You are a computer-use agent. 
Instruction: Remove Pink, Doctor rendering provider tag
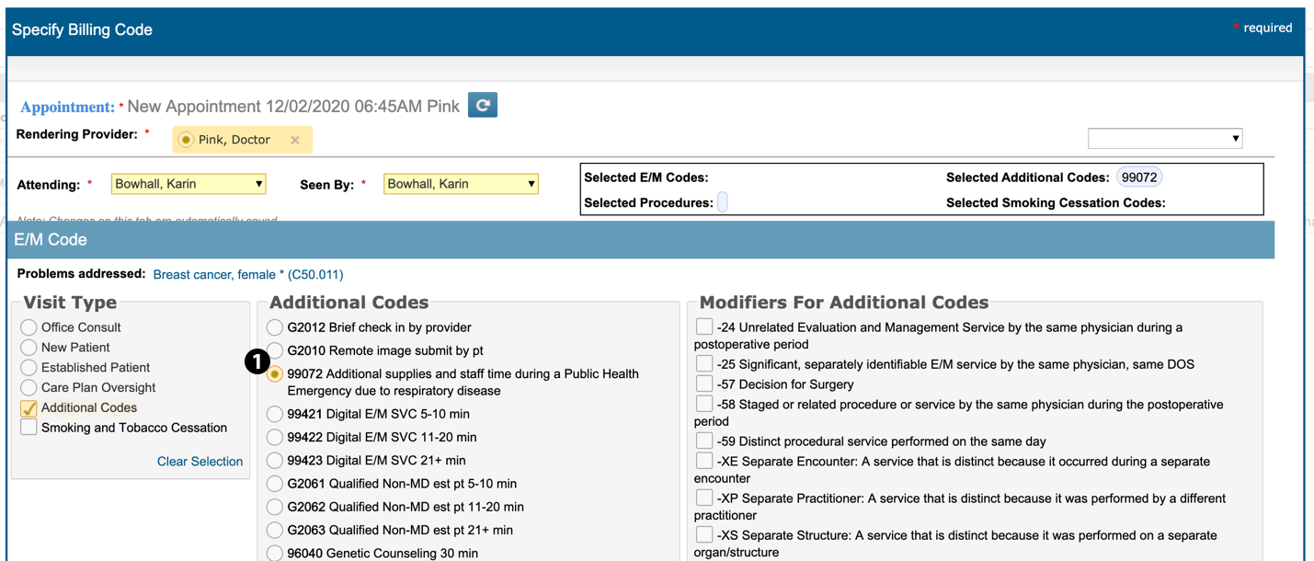point(295,140)
